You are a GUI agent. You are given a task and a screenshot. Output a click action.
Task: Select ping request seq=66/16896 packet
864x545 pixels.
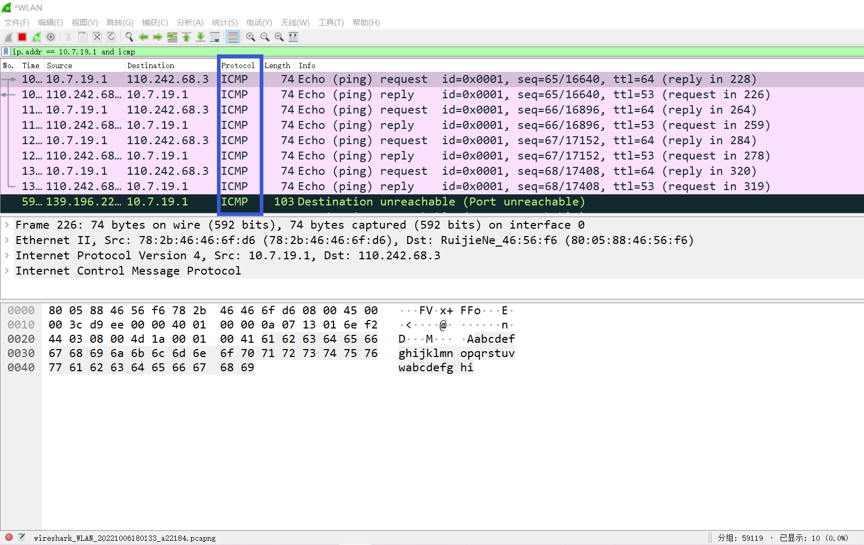432,110
